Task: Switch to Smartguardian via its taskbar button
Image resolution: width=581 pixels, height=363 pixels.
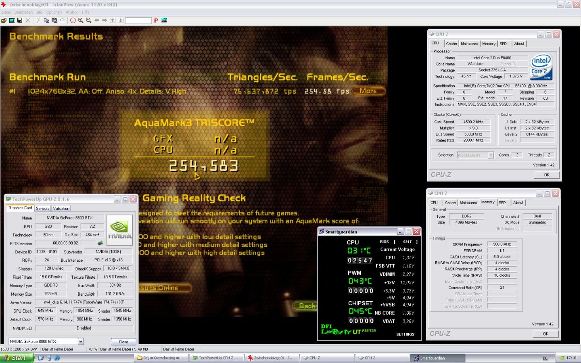Action: (x=438, y=358)
